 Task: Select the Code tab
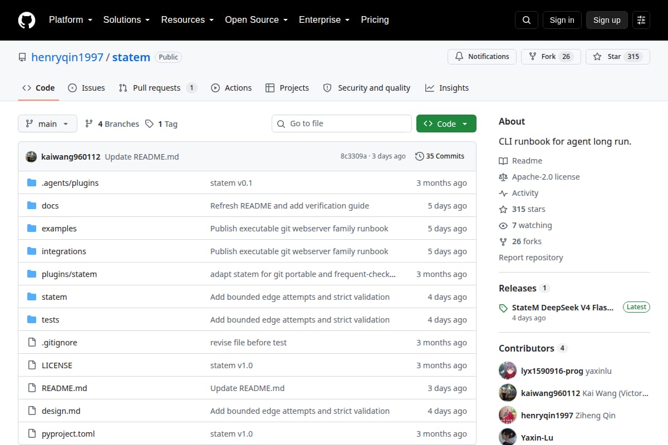tap(38, 88)
